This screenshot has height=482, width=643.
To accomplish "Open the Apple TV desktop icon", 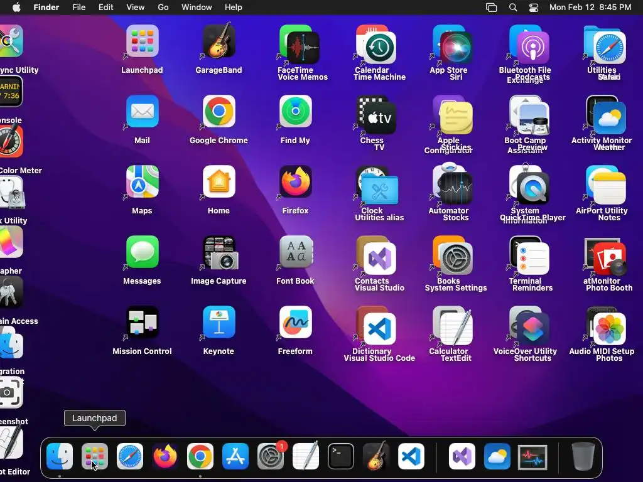I will (x=380, y=119).
